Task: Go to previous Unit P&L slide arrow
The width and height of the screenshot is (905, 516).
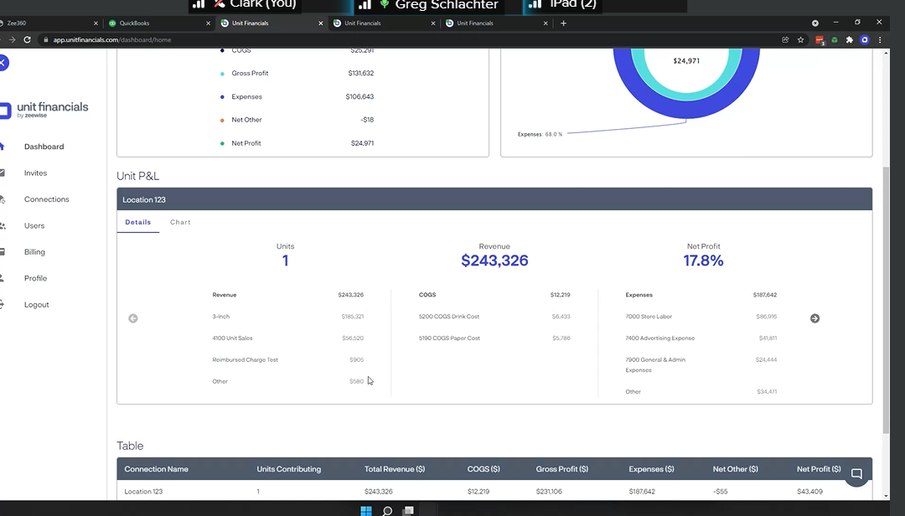Action: coord(133,318)
